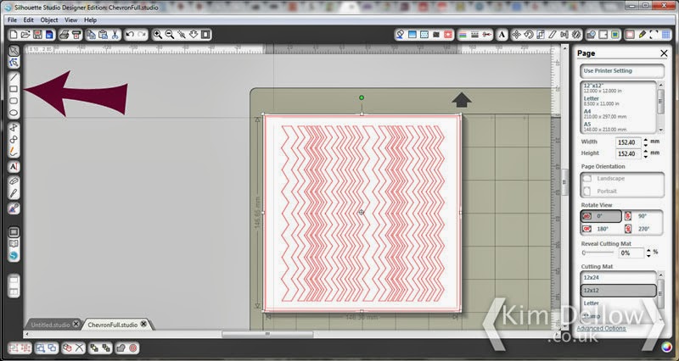
Task: Open a file using the Open folder icon
Action: pos(25,35)
